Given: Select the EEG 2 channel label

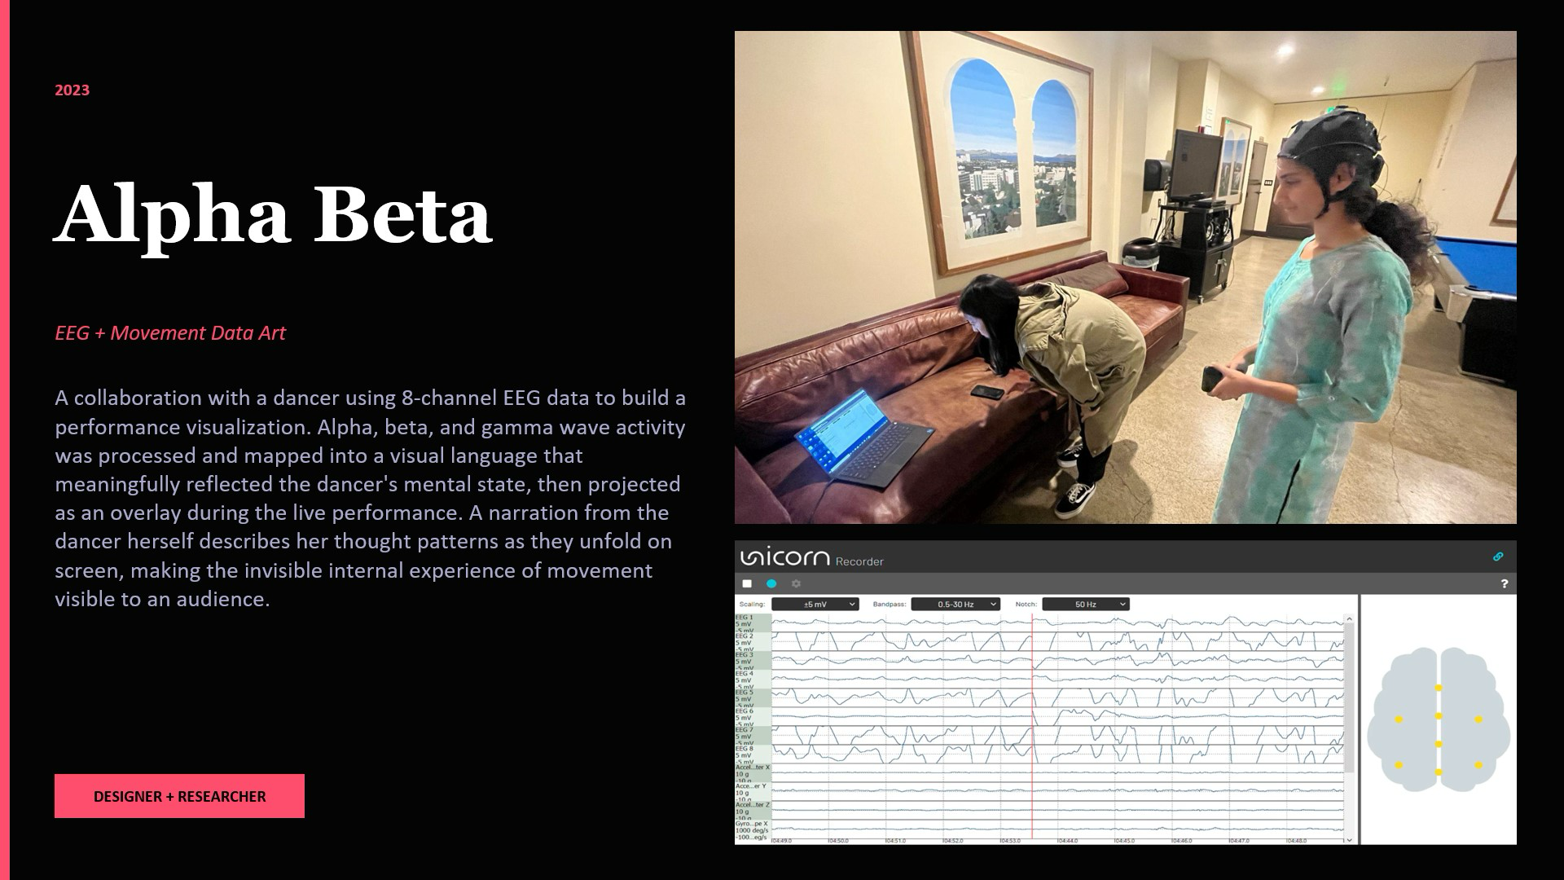Looking at the screenshot, I should click(x=753, y=643).
